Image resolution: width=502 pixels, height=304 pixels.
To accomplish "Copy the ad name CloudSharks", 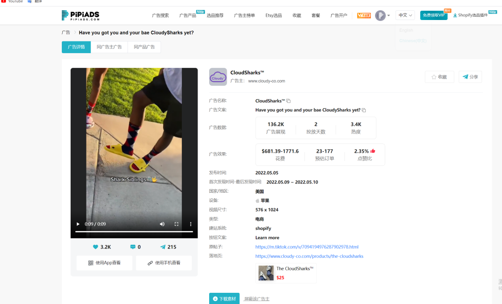I will point(289,101).
